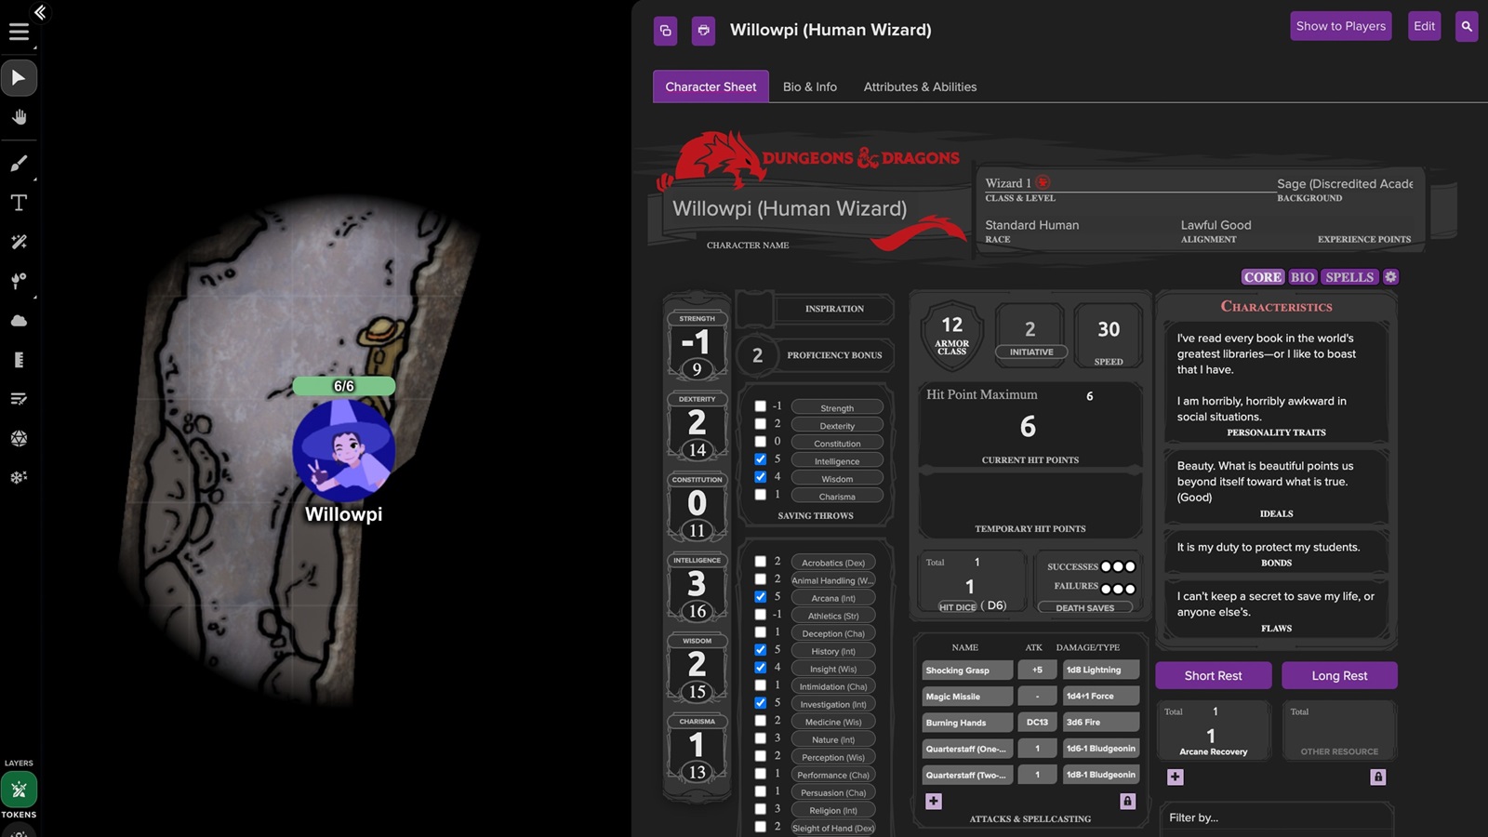Open the magic wand effects tool

point(19,242)
